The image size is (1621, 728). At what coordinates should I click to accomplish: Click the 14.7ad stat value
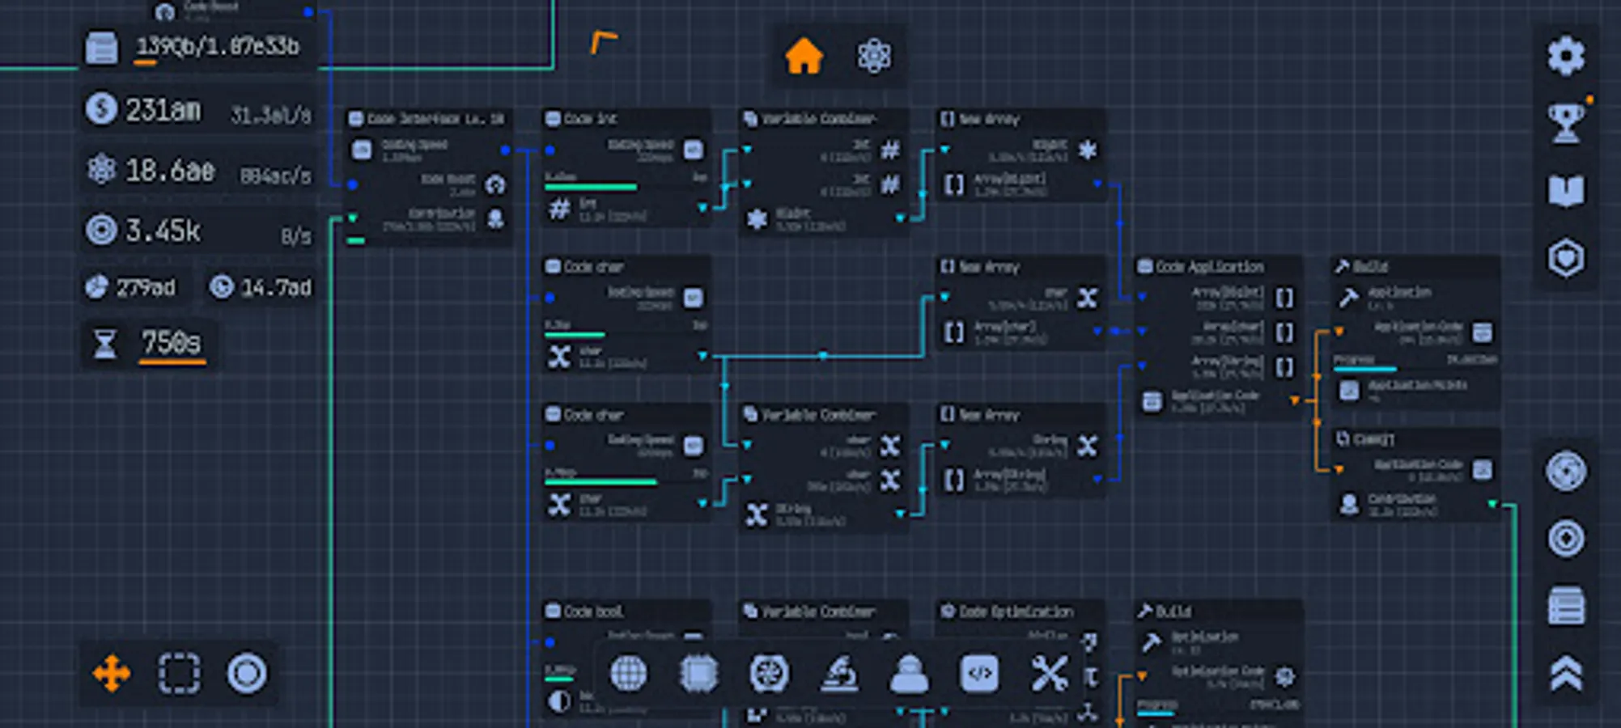tap(276, 287)
